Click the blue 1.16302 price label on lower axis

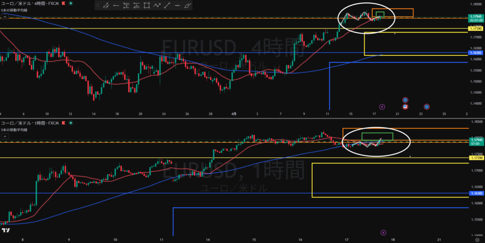point(476,193)
